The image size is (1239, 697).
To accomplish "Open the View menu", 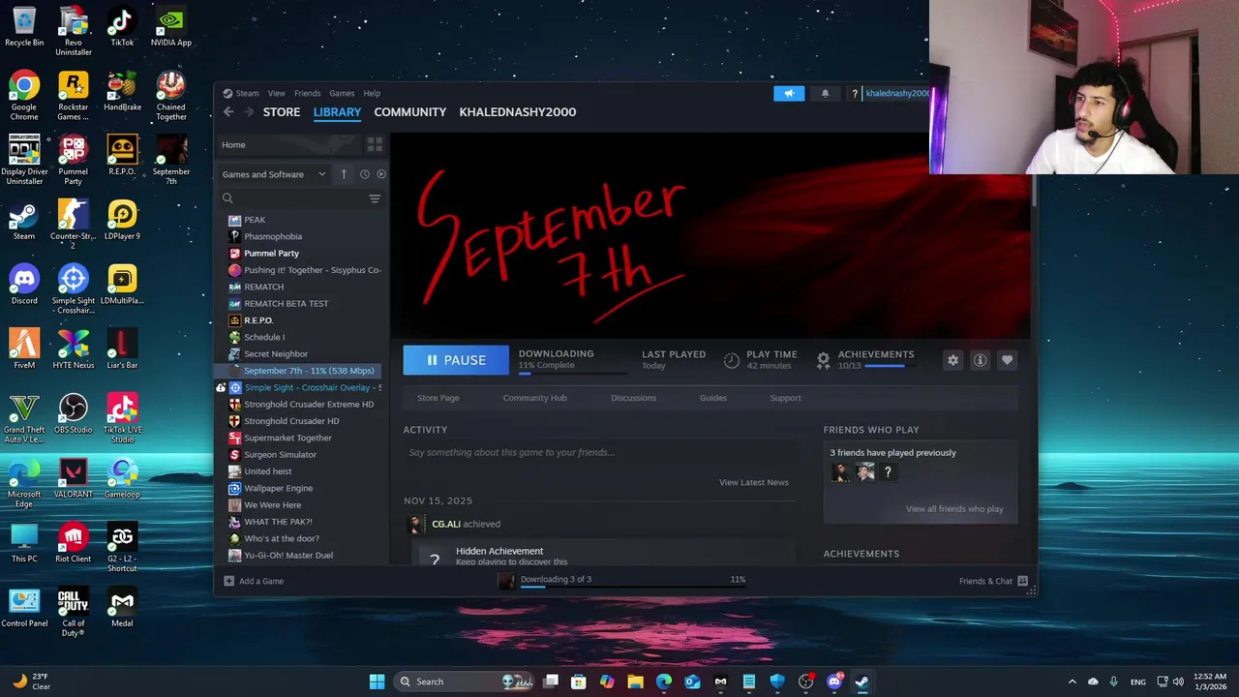I will [x=276, y=94].
